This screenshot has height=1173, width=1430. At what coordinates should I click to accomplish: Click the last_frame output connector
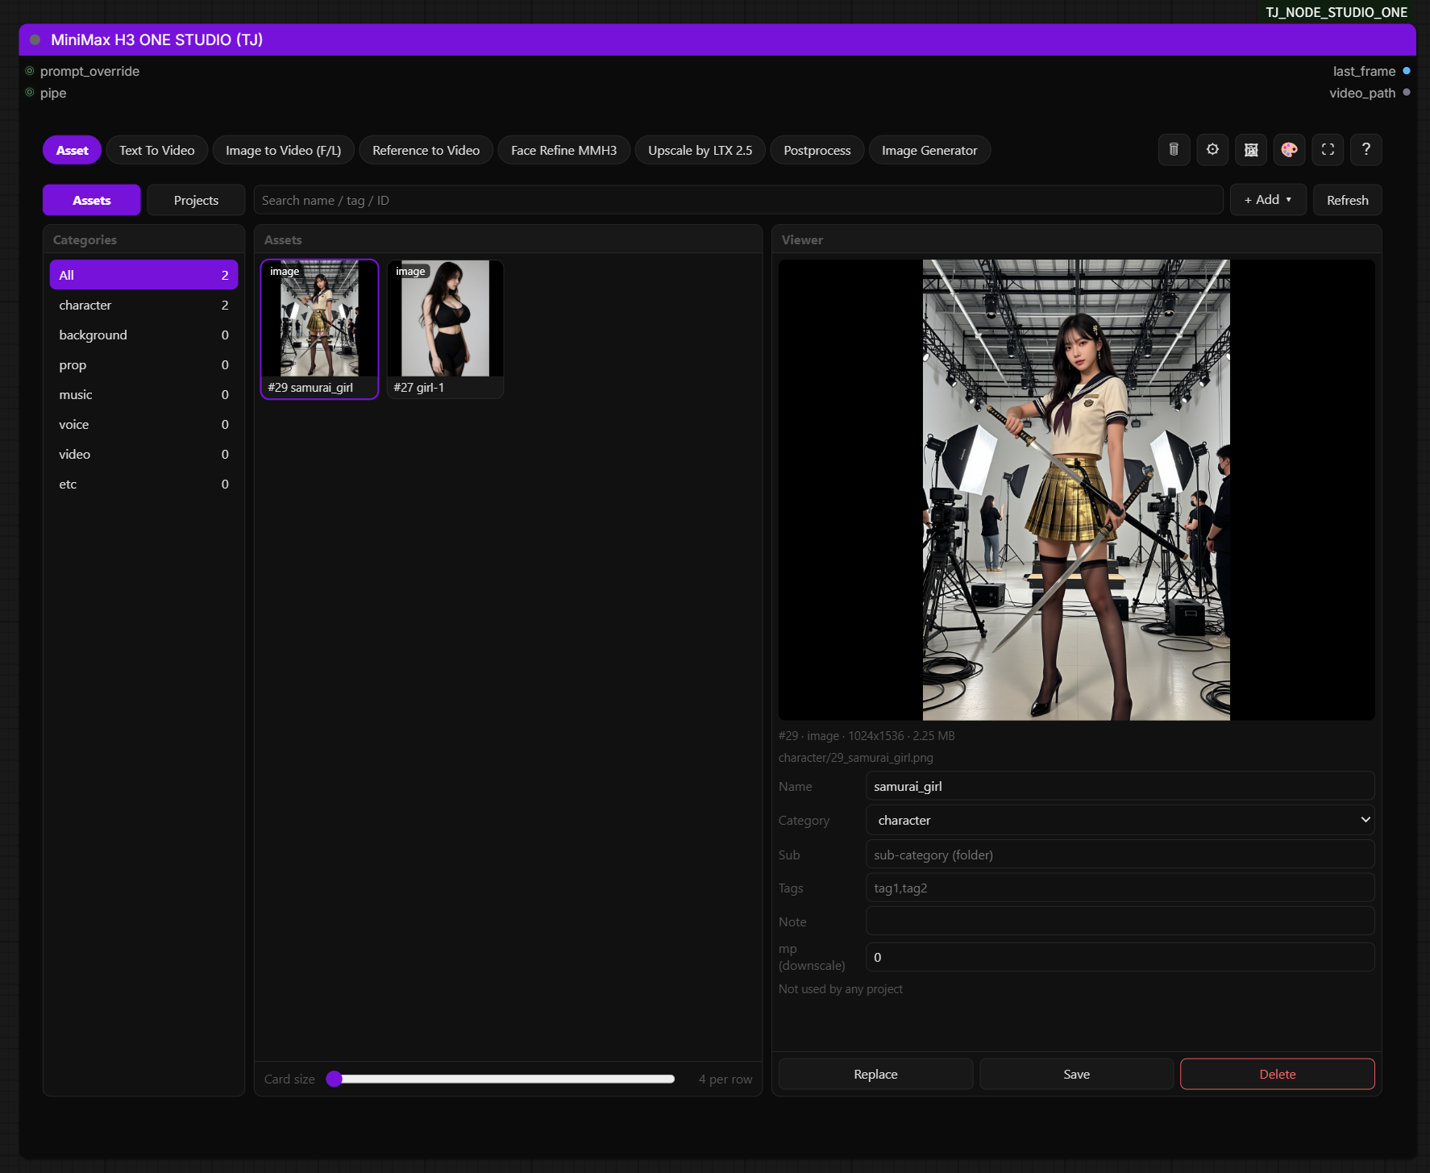pyautogui.click(x=1407, y=71)
